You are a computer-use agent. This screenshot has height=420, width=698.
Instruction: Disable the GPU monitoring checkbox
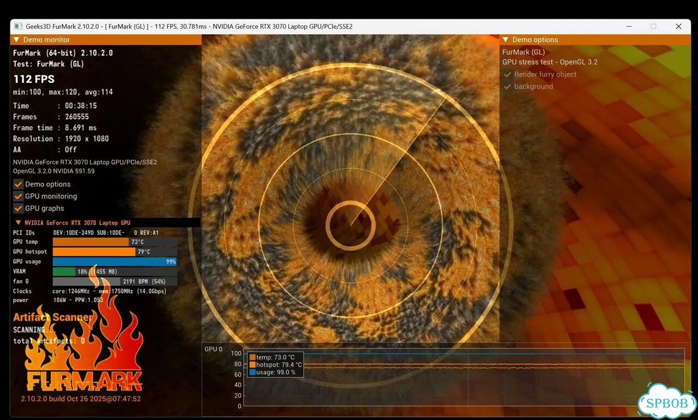(19, 196)
